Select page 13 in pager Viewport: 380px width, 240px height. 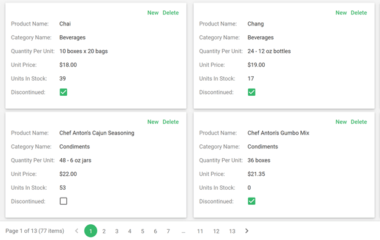[232, 231]
